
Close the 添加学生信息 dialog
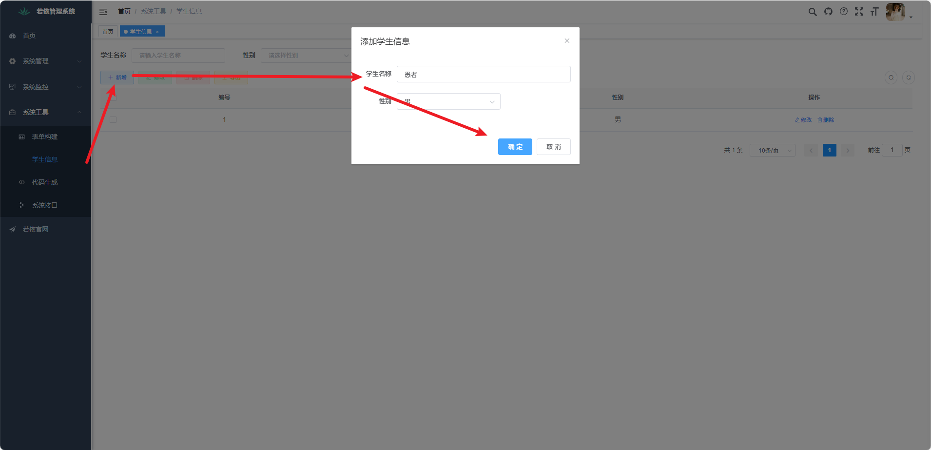tap(567, 41)
